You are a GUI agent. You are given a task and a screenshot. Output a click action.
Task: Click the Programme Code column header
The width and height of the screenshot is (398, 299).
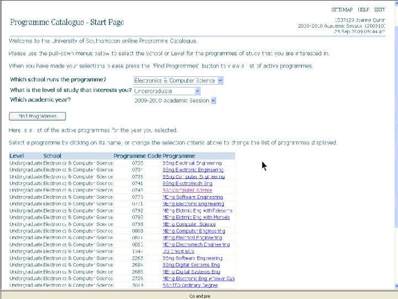pos(137,156)
